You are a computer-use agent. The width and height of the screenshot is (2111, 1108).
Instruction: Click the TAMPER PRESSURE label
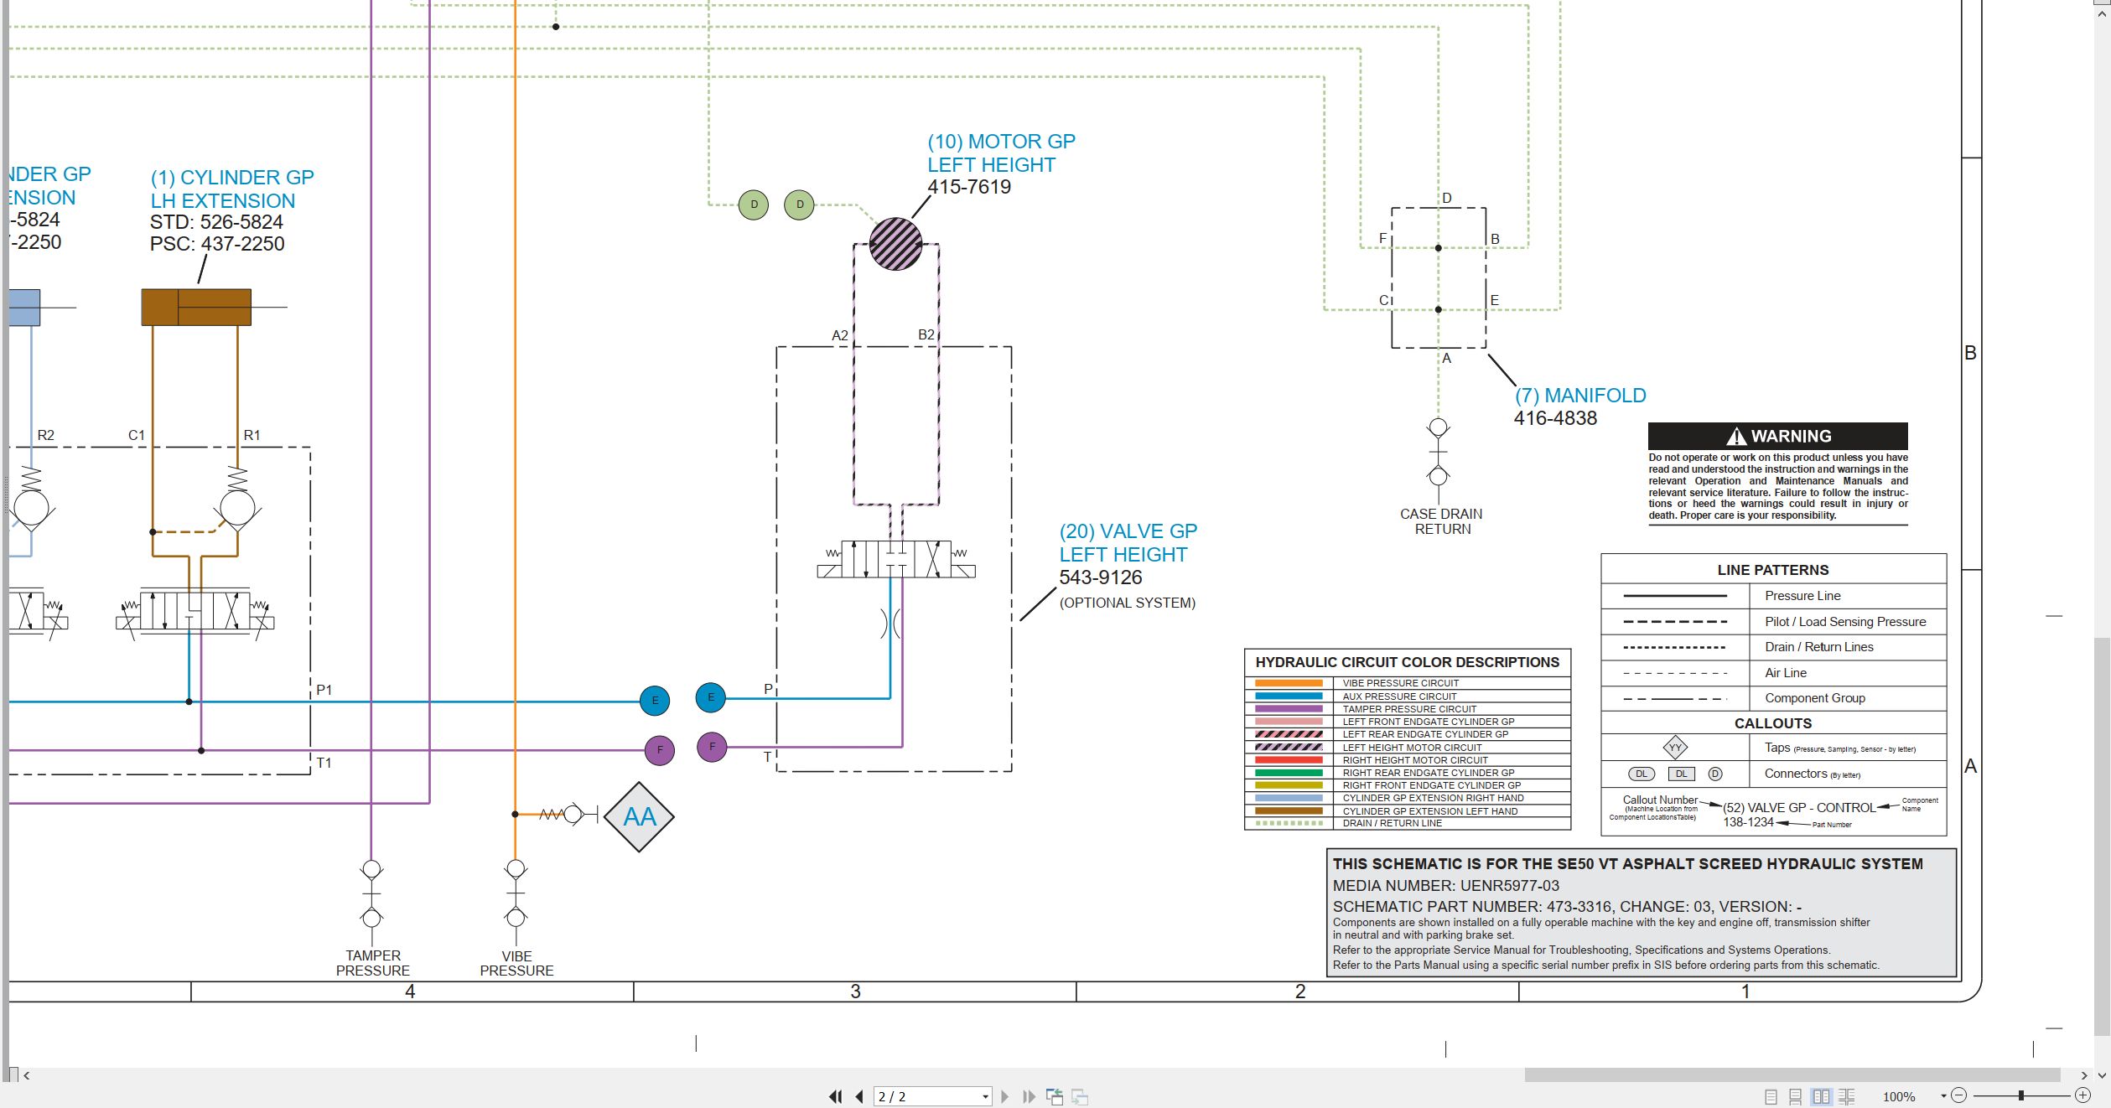[373, 963]
